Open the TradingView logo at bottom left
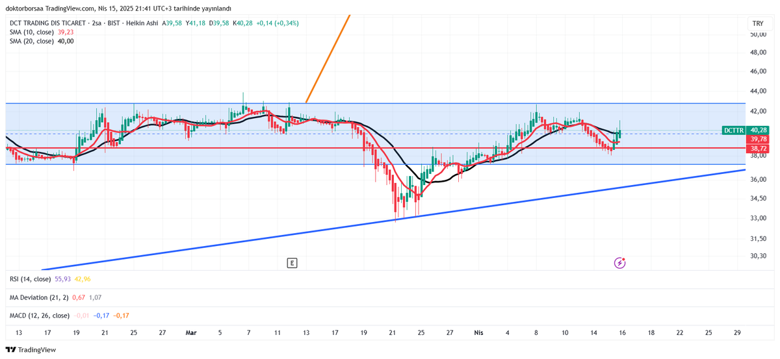Viewport: 780px width, 359px height. 31,350
